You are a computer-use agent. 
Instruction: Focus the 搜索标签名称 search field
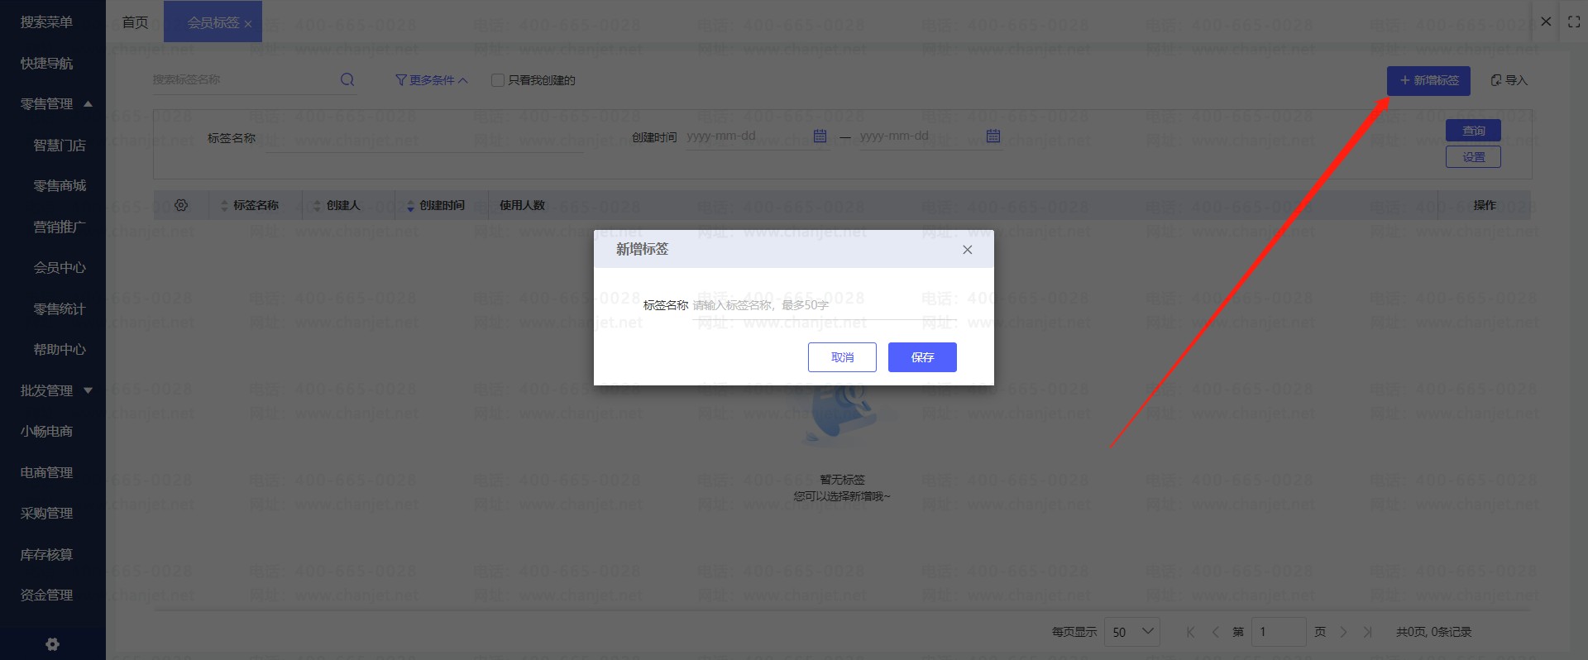click(x=244, y=80)
